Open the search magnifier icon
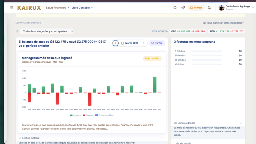This screenshot has width=256, height=144. tap(175, 8)
